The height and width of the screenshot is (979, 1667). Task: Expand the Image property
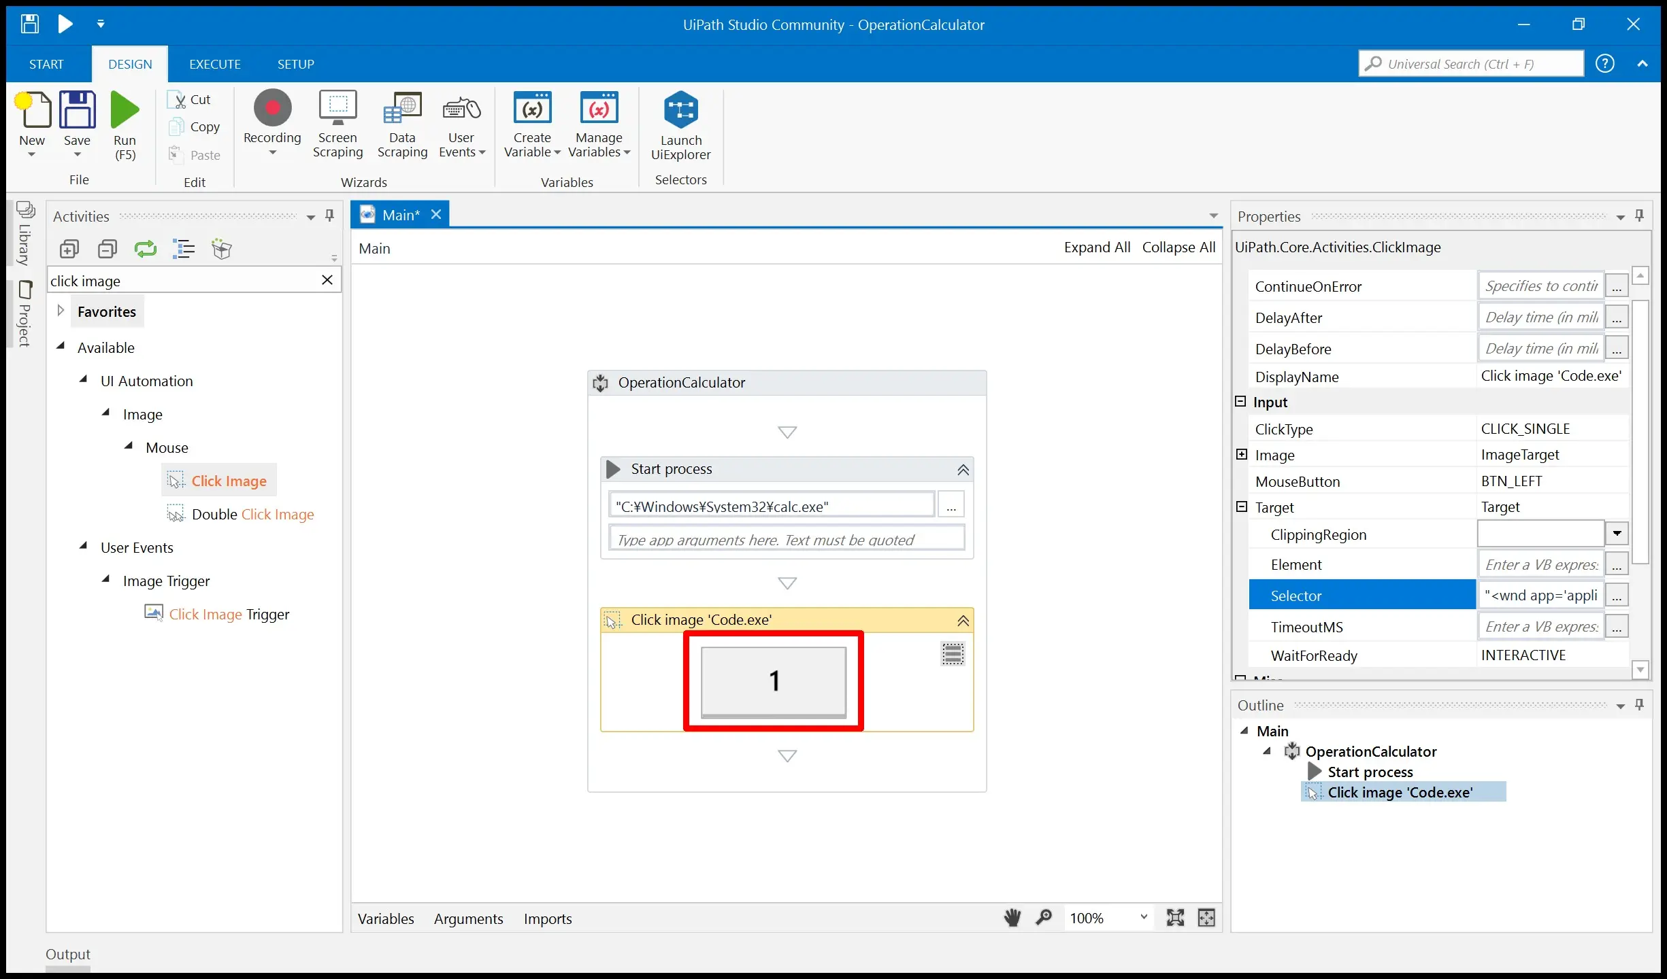(1242, 454)
